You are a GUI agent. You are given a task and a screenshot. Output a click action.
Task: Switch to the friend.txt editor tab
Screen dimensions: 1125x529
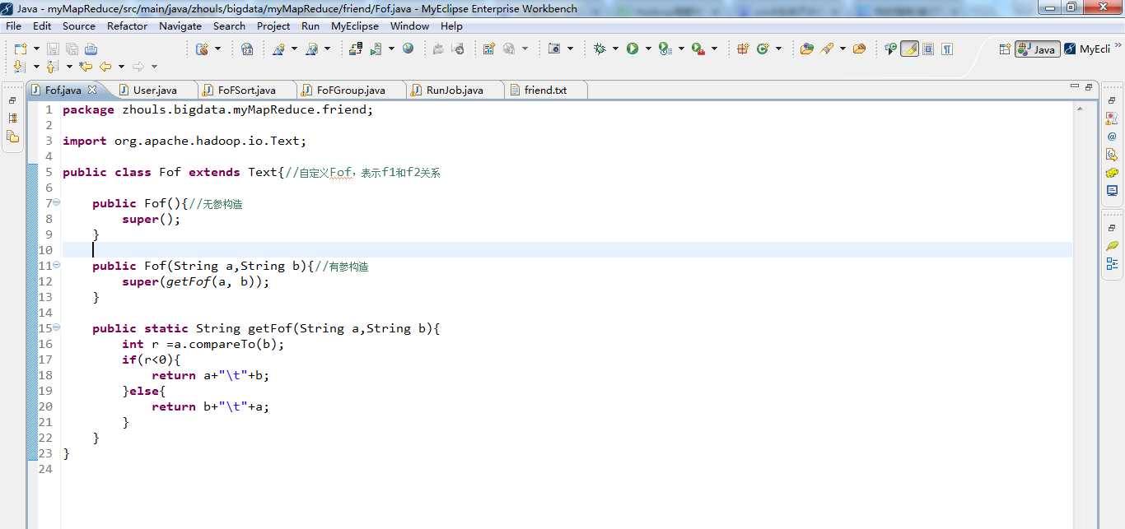click(544, 90)
